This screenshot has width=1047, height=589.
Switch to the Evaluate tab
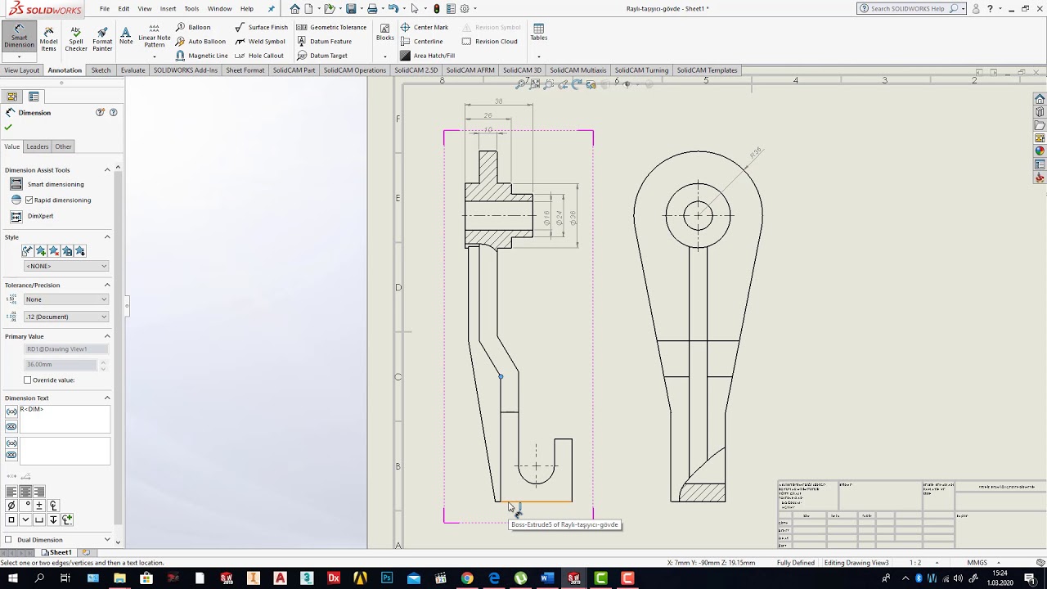tap(133, 70)
